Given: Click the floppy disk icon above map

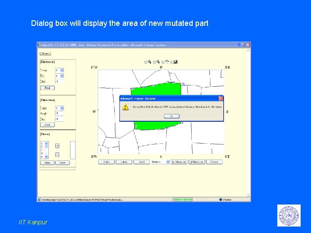Looking at the screenshot, I should (175, 62).
